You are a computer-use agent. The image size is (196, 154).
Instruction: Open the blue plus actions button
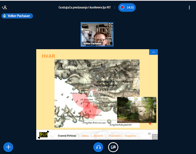[x=8, y=147]
